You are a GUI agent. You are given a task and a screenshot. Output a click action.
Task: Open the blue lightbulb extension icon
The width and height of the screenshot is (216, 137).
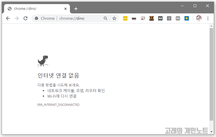(x=187, y=18)
